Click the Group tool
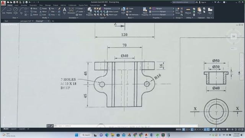Viewport: 245px width, 138px height. click(x=177, y=10)
